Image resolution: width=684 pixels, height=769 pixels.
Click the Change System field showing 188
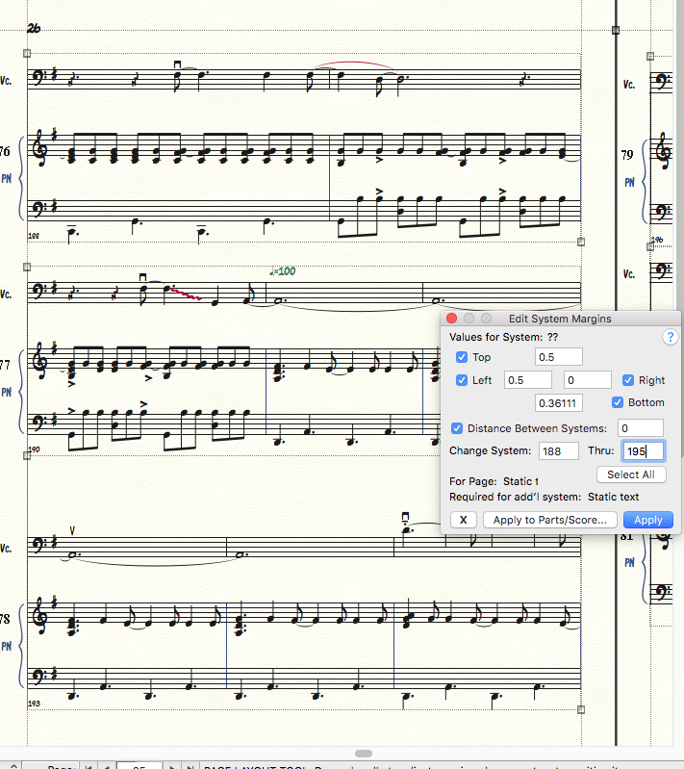[x=558, y=450]
